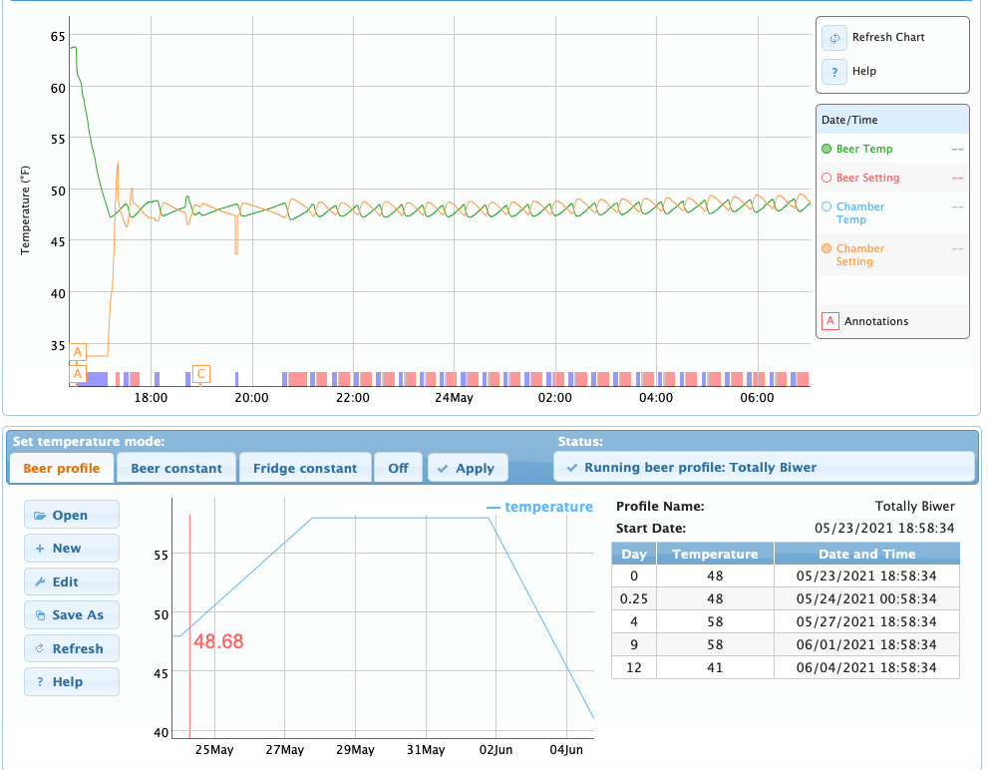Edit the current beer profile
The image size is (991, 770).
tap(72, 581)
